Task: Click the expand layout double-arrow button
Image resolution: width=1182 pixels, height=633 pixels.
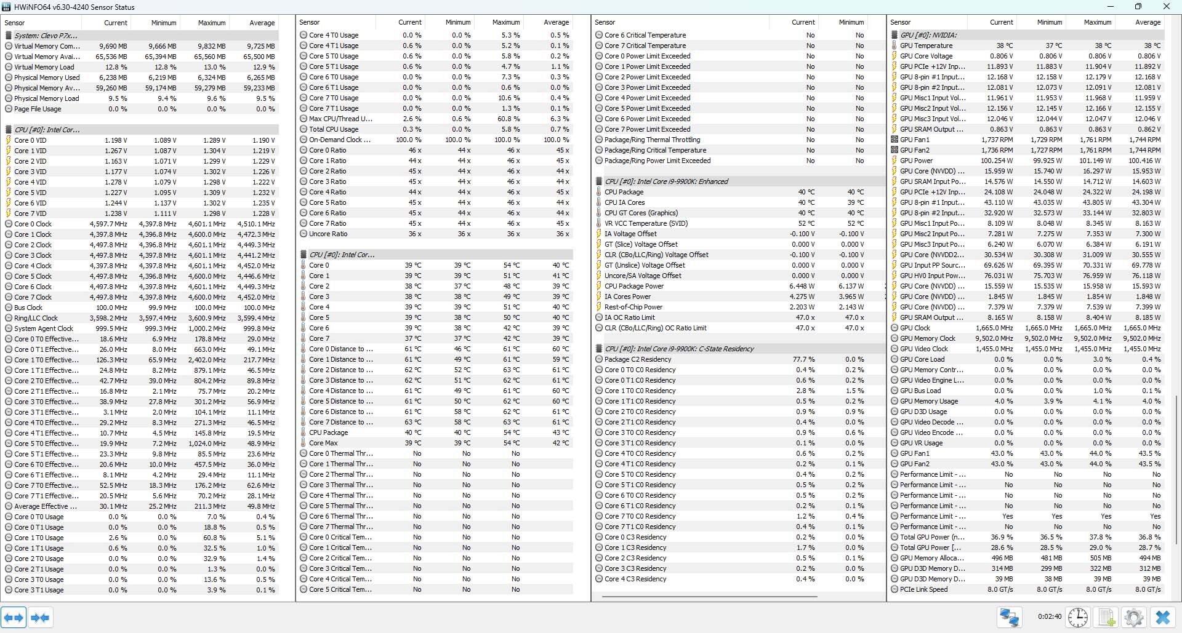Action: [x=14, y=617]
